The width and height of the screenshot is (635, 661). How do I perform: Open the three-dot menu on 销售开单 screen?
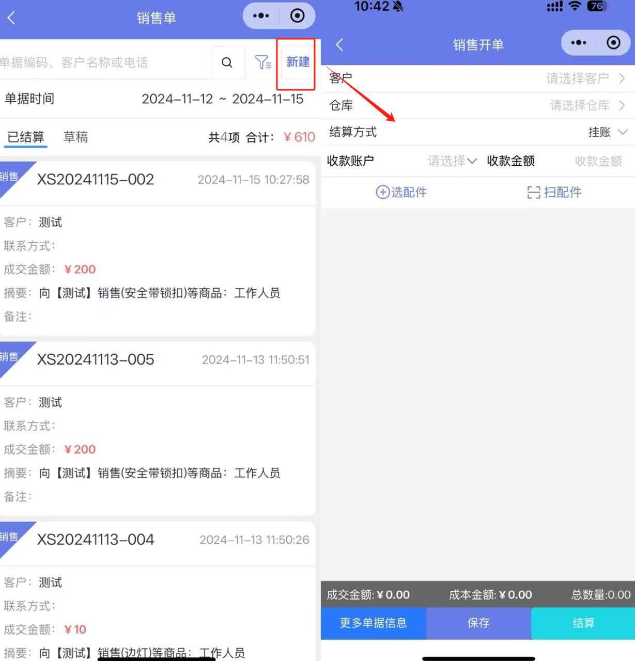click(x=578, y=43)
